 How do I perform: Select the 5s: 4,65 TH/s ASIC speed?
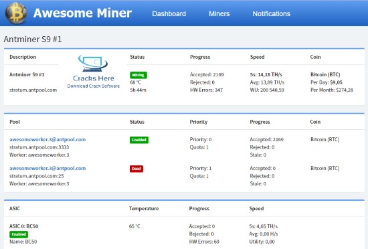264,226
